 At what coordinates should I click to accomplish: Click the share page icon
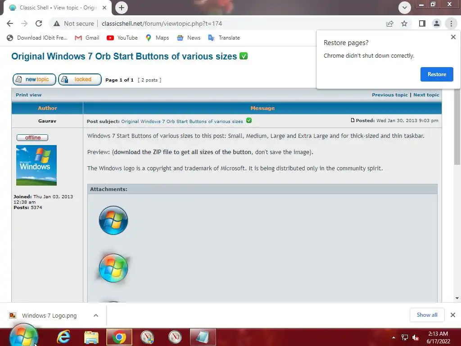click(390, 23)
